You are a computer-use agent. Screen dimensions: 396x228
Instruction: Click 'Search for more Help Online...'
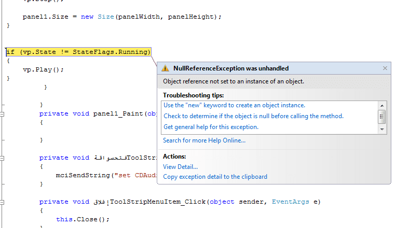click(204, 140)
